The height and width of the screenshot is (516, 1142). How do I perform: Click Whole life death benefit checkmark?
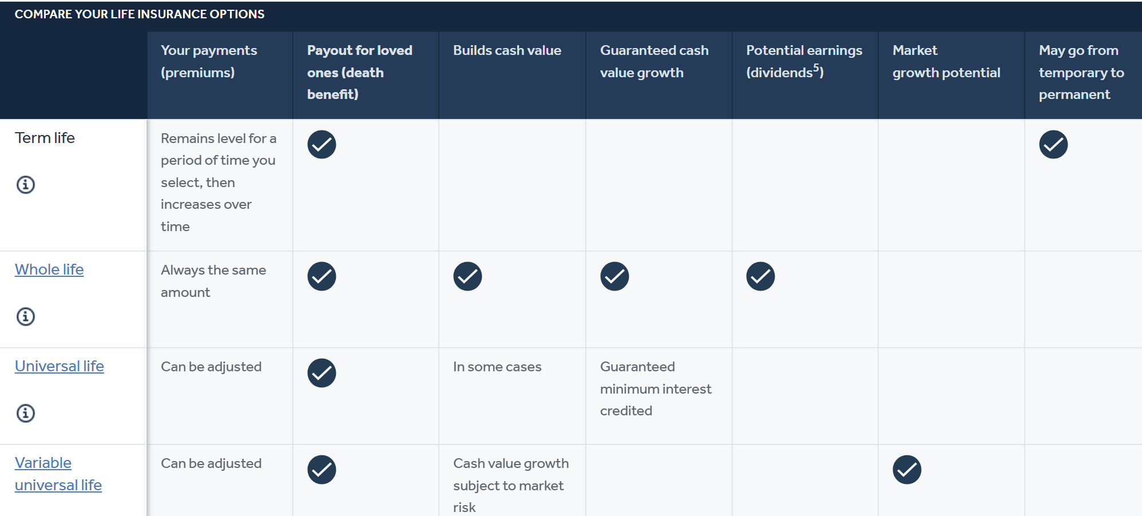tap(322, 276)
